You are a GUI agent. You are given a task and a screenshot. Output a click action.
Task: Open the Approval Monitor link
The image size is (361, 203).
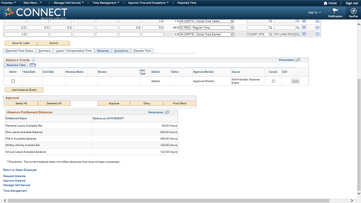pos(204,81)
